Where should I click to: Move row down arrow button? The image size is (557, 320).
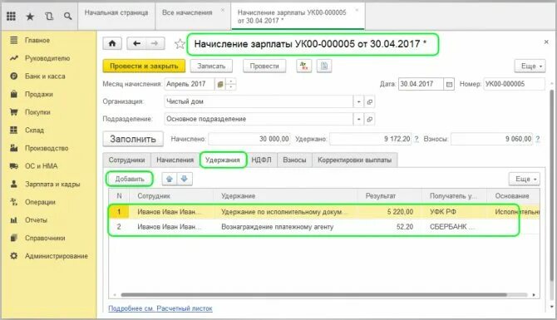point(185,179)
